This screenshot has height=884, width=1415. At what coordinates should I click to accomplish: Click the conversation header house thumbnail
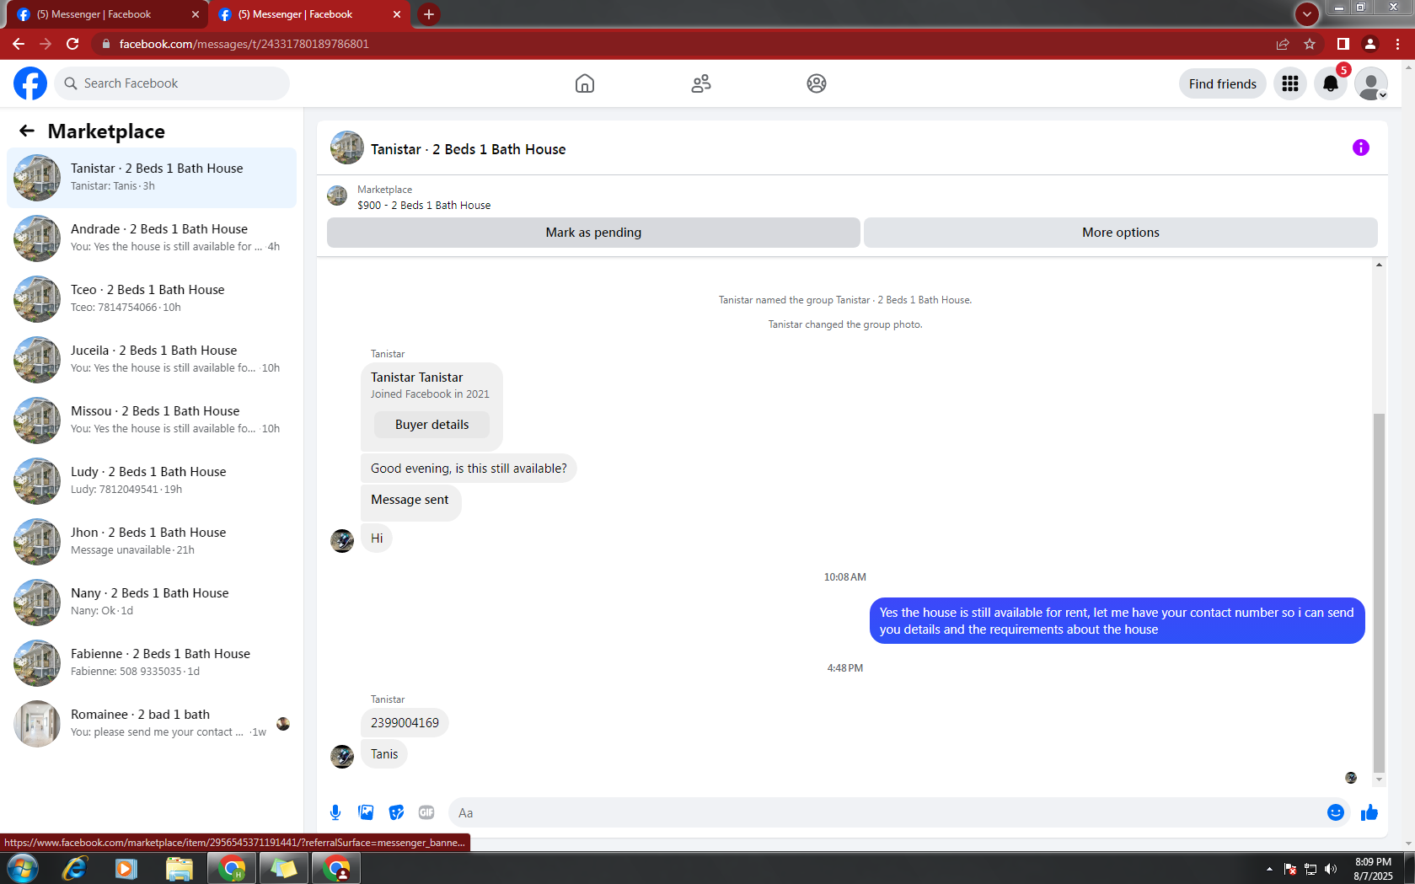coord(347,148)
